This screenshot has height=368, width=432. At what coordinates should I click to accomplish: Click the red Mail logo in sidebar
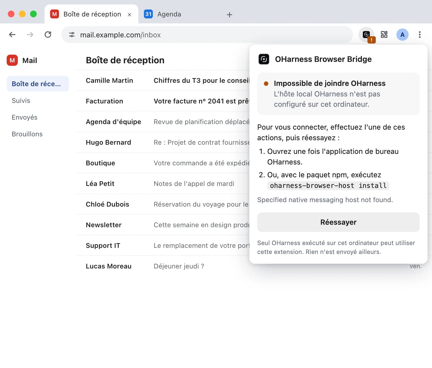pyautogui.click(x=12, y=60)
